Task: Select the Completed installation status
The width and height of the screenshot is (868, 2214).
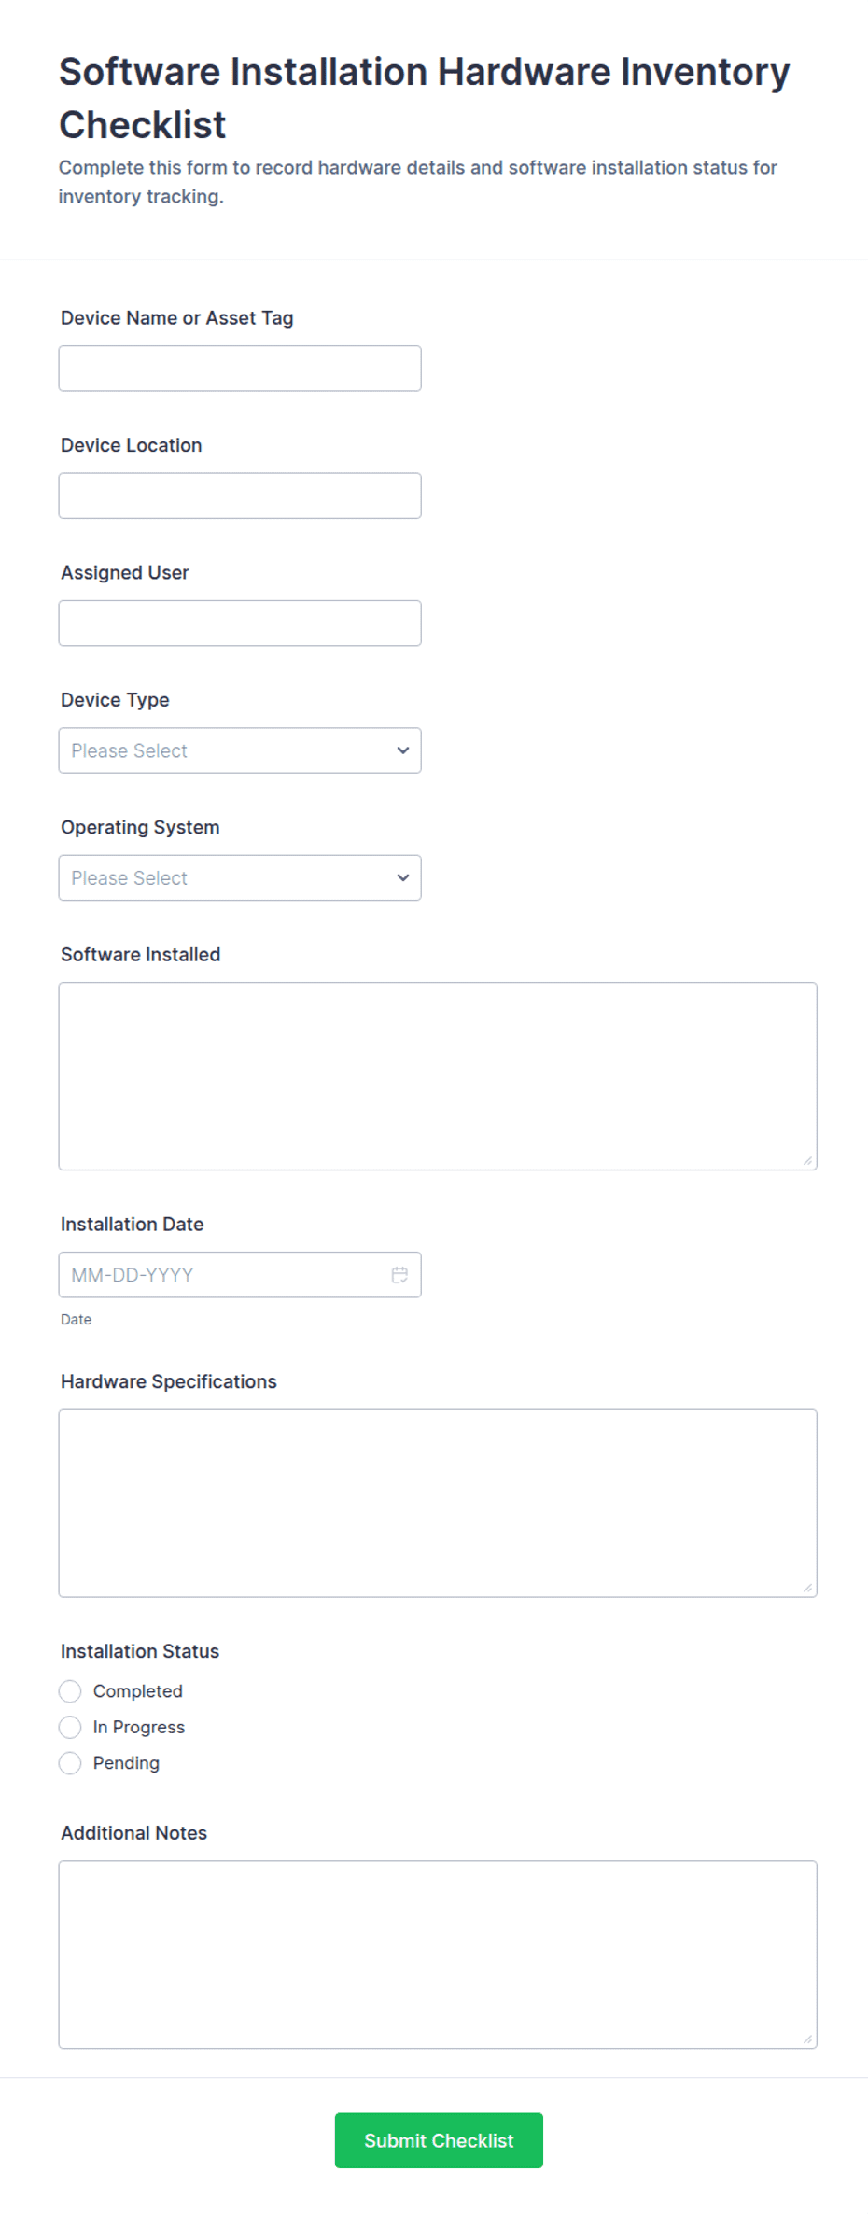Action: (x=70, y=1690)
